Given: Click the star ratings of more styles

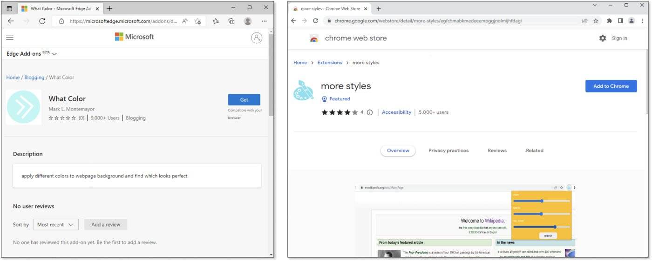Looking at the screenshot, I should coord(340,112).
